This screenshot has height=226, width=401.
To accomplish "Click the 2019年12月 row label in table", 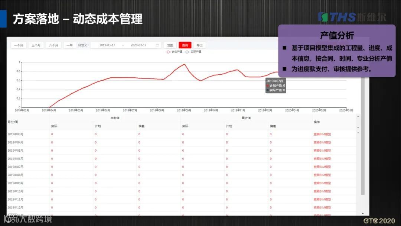I will [15, 207].
